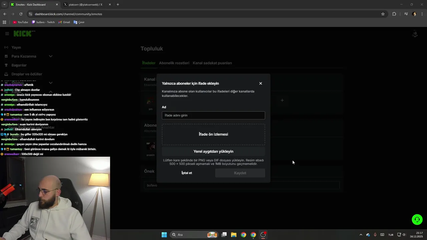Close the Emotes - Kick Dashboard tab
427x240 pixels.
pos(57,5)
